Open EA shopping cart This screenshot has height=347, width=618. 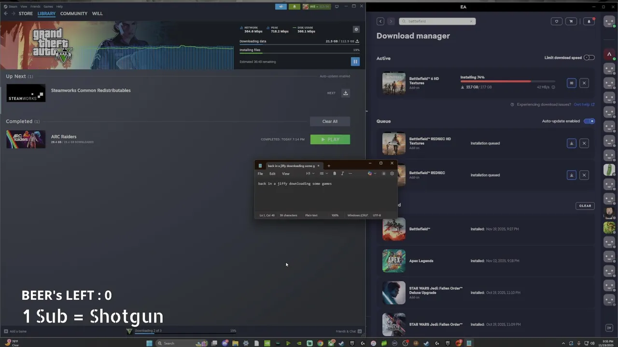[x=571, y=21]
